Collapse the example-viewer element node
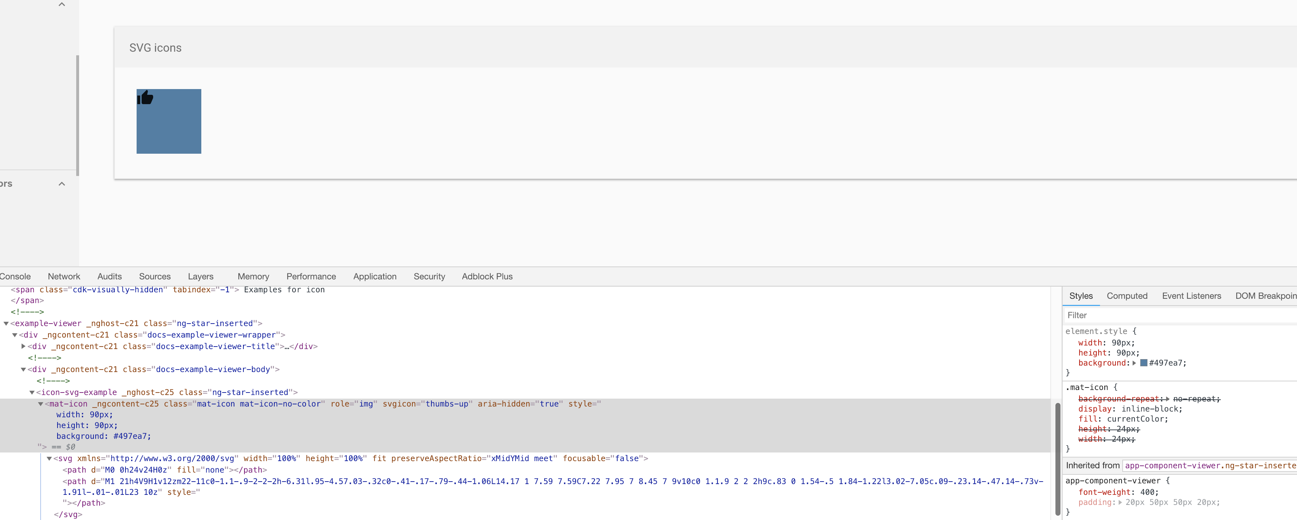Screen dimensions: 1297x520 pos(6,324)
